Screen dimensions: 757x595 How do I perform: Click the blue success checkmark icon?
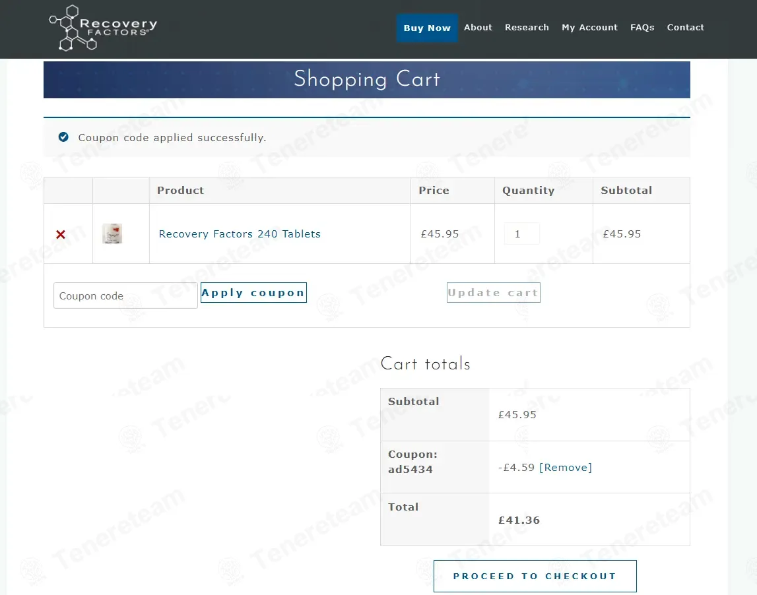63,137
